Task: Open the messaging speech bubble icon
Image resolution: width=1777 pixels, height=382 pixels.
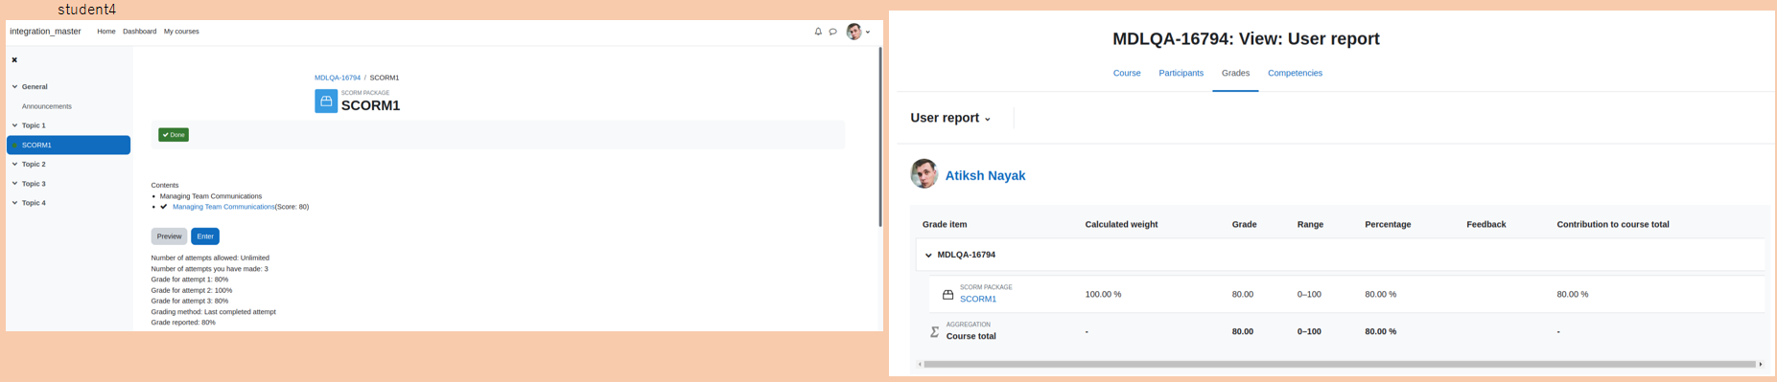Action: (x=833, y=32)
